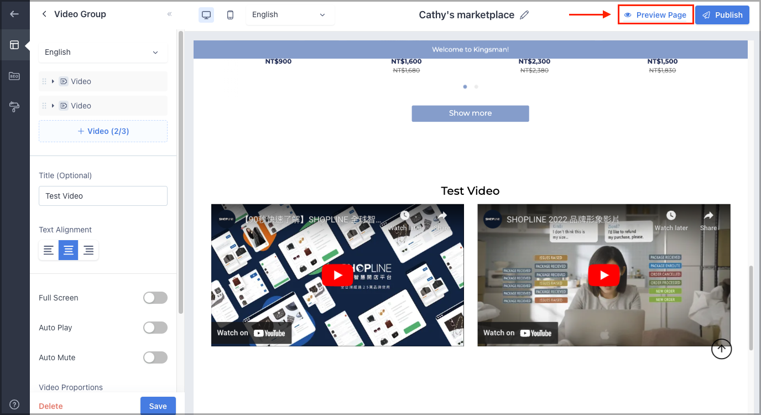
Task: Click the scroll-to-top arrow circle
Action: (x=721, y=349)
